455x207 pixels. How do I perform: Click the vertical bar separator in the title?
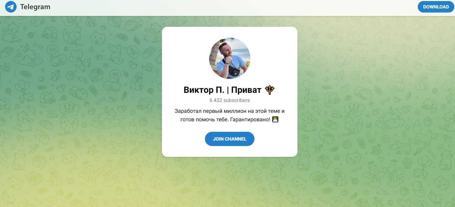pos(228,90)
